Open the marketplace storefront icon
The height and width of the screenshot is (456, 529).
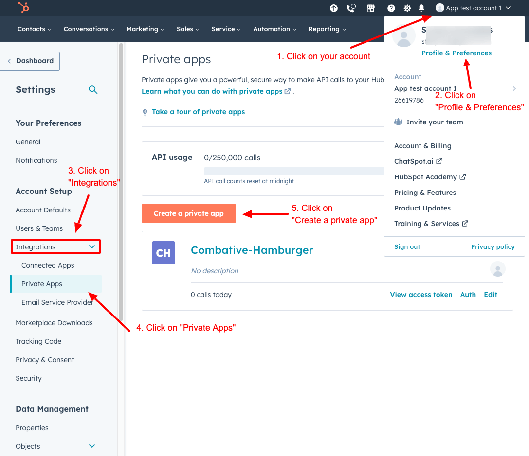(371, 8)
